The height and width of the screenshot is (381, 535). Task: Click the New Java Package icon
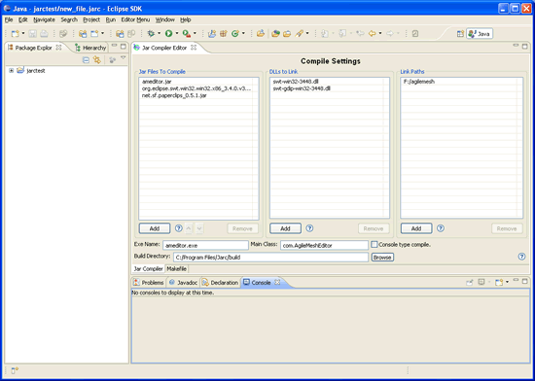224,33
